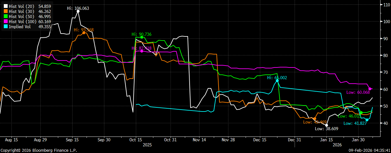Select the cyan Hi: 65.002 marker

point(277,80)
